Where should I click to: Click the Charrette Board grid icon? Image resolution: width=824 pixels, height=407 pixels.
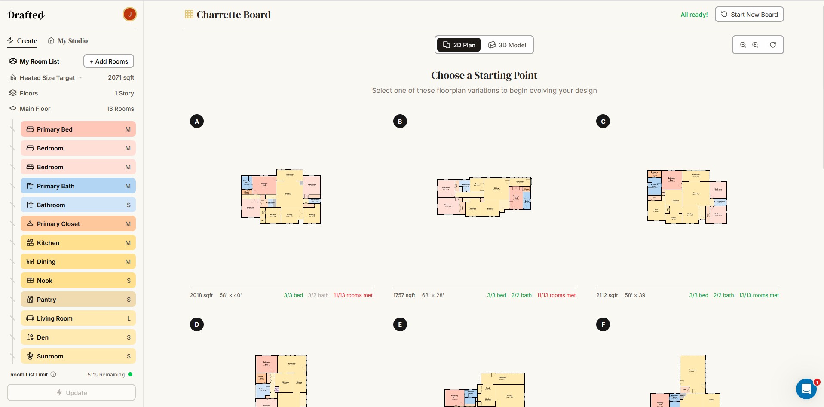point(189,15)
